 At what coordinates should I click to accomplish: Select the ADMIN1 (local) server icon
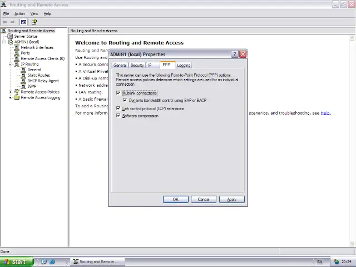[11, 42]
